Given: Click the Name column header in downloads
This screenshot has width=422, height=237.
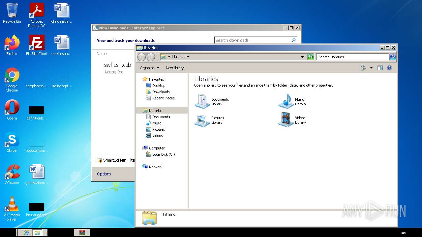Looking at the screenshot, I should [102, 54].
